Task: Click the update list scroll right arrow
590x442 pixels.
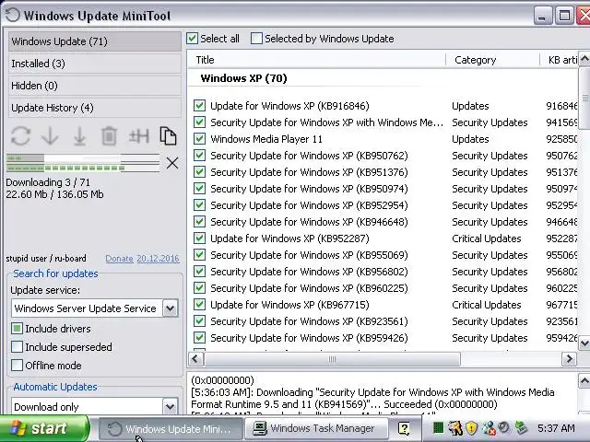Action: 569,359
